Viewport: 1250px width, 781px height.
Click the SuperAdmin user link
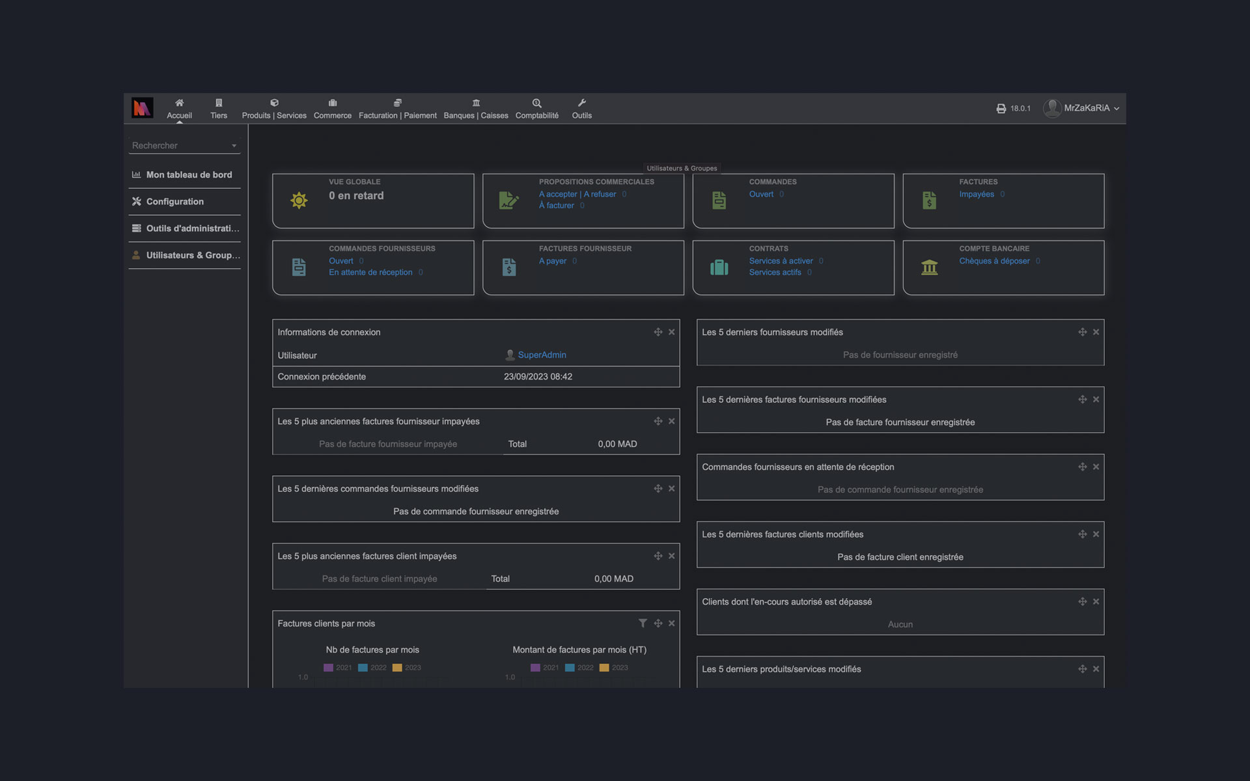[x=542, y=355]
